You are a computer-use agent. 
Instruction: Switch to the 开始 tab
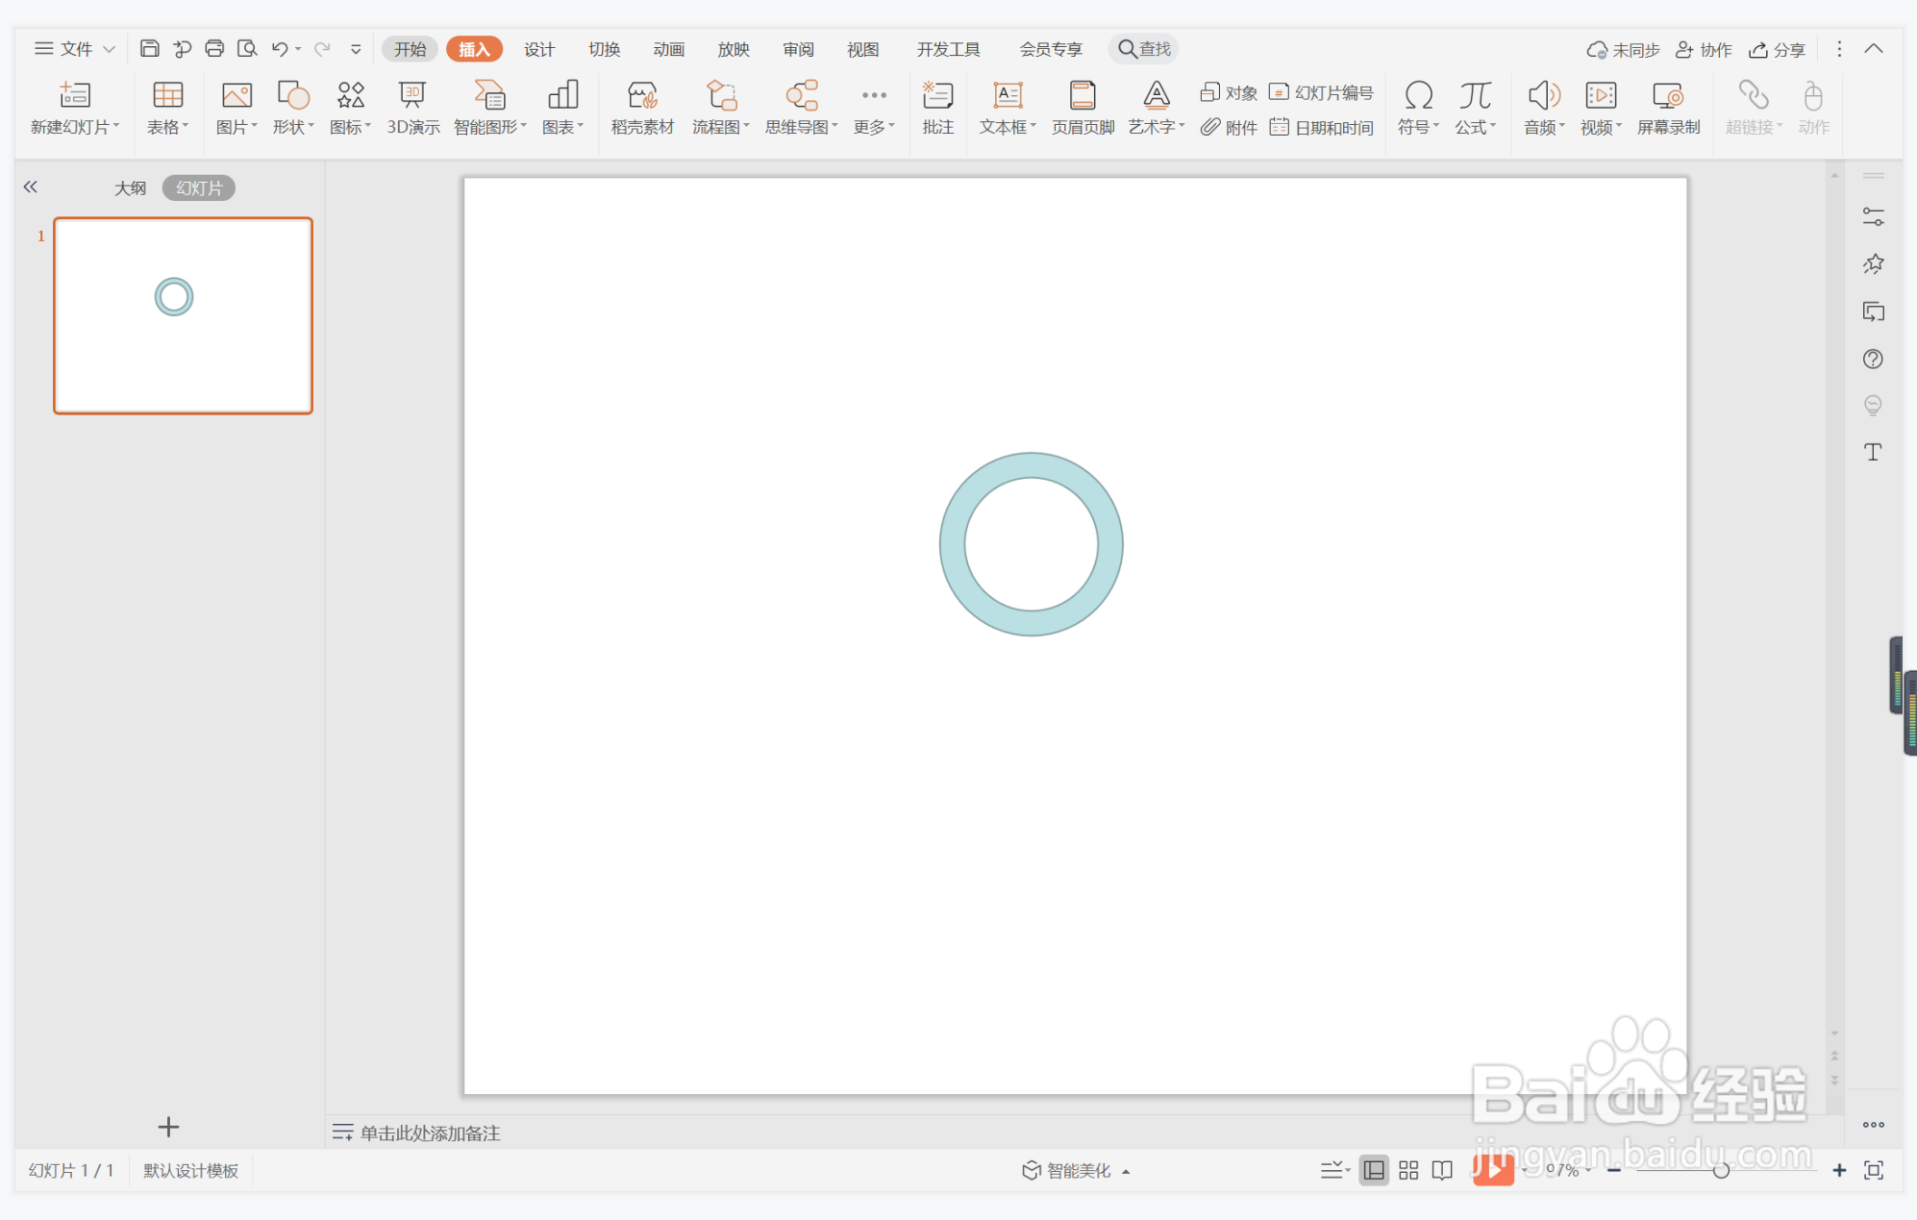point(410,49)
